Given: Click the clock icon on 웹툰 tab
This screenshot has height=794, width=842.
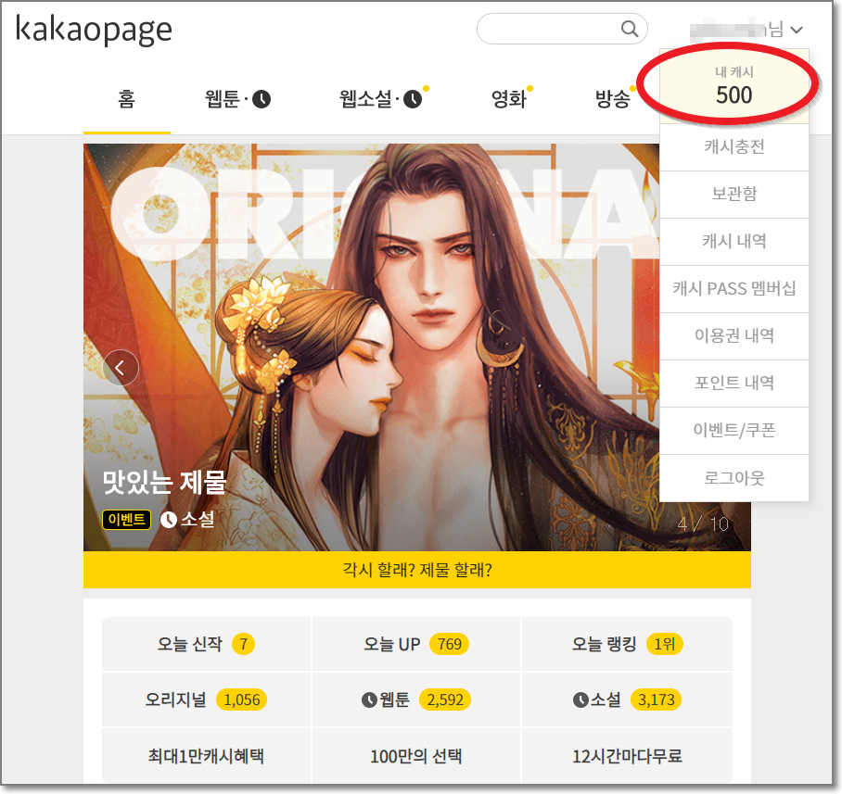Looking at the screenshot, I should pos(262,99).
